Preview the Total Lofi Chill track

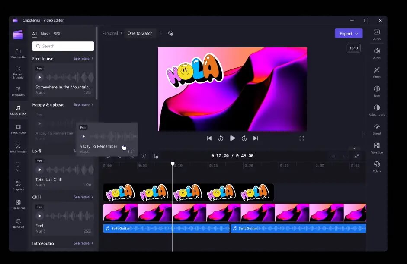[40, 170]
